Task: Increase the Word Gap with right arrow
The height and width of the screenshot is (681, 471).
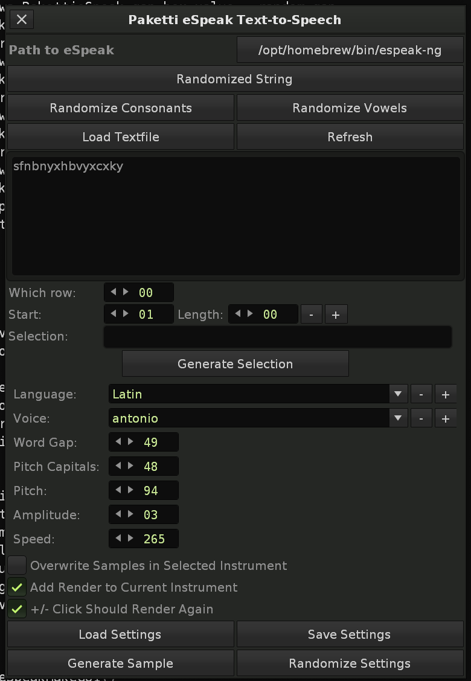Action: click(x=130, y=442)
